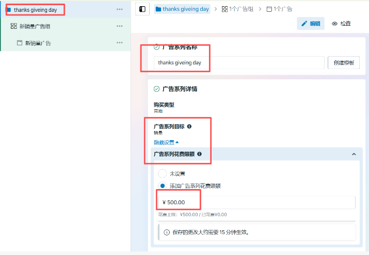
Task: Click the 购买类型 label text
Action: (164, 105)
